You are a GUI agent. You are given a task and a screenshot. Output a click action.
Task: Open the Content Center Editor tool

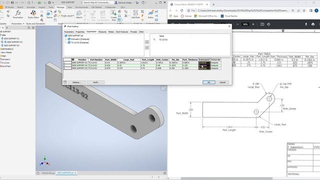(150, 14)
